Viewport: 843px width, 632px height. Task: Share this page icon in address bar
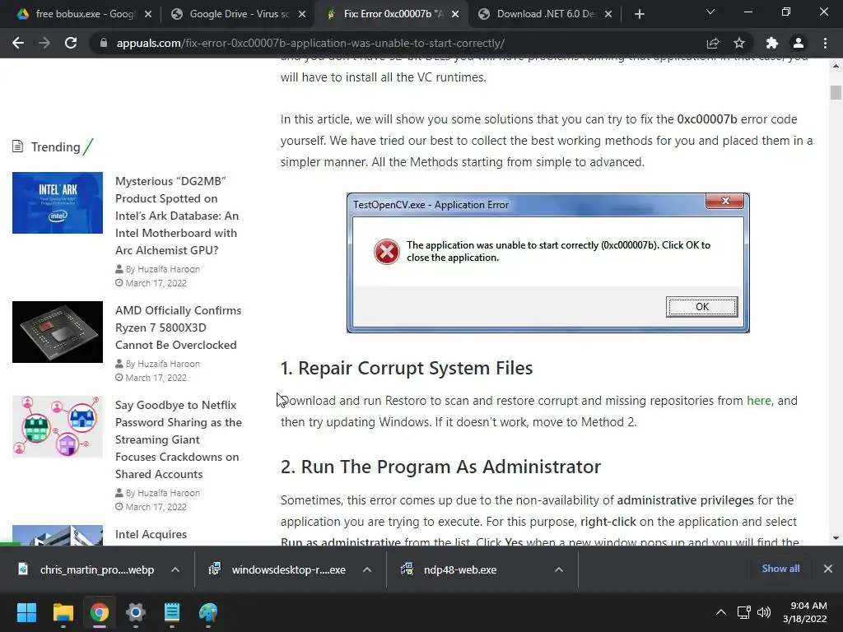713,43
